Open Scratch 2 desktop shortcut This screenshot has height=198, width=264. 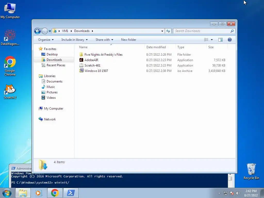click(10, 92)
